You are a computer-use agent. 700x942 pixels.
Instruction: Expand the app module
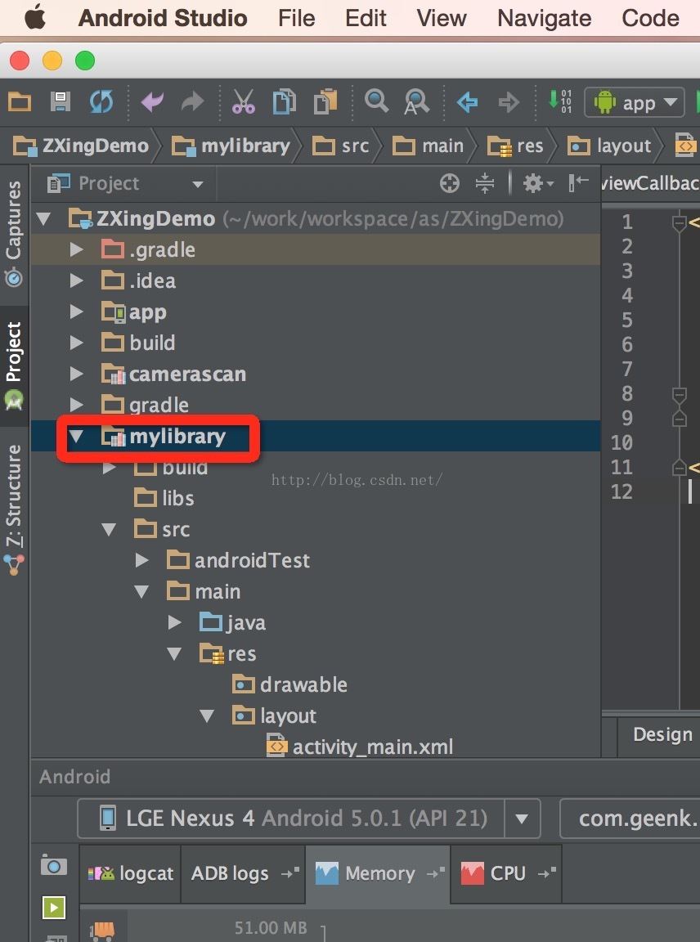point(76,312)
